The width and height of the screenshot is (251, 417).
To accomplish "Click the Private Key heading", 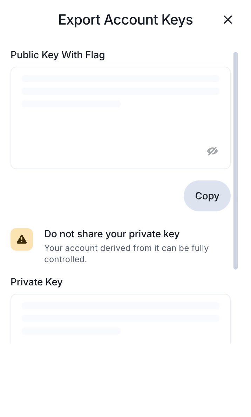I will [x=36, y=282].
